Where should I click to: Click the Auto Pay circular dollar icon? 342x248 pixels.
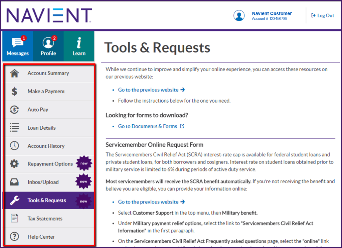coord(14,110)
